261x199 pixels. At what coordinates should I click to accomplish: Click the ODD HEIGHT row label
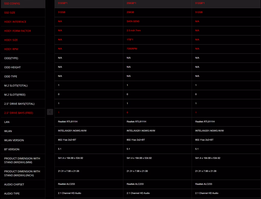12,67
